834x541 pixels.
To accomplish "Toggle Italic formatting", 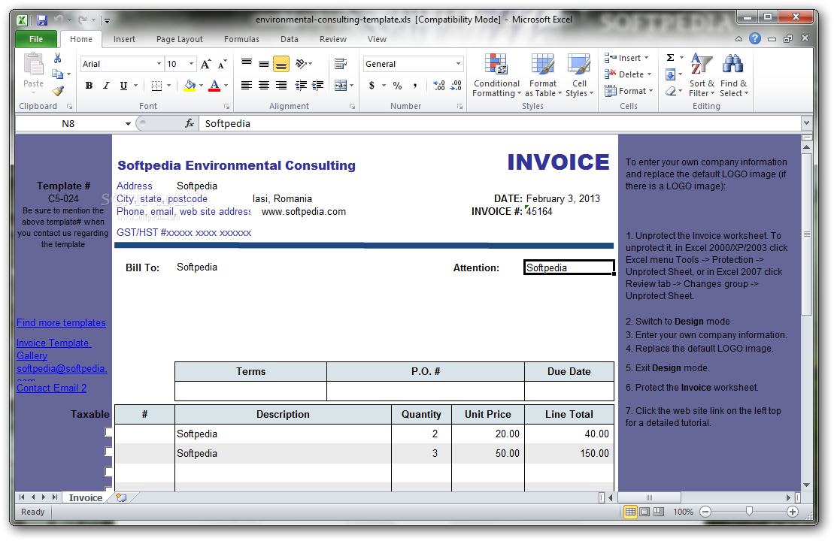I will pos(106,86).
